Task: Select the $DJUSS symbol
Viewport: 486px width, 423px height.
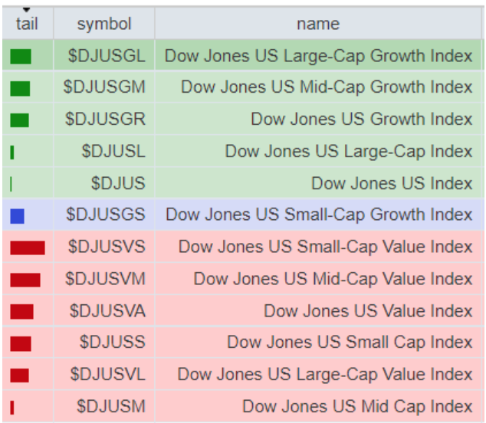Action: click(x=112, y=343)
